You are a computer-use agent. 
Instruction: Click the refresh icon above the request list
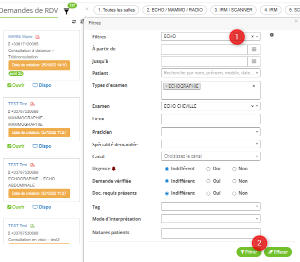[x=74, y=22]
